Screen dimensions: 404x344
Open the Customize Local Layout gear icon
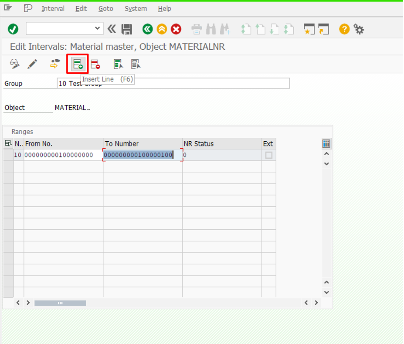tap(359, 29)
